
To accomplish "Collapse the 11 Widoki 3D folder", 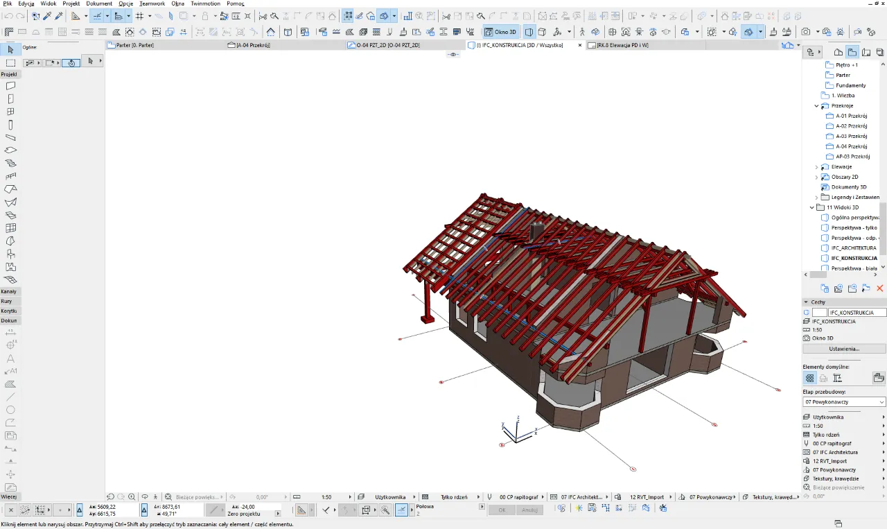I will click(x=813, y=207).
